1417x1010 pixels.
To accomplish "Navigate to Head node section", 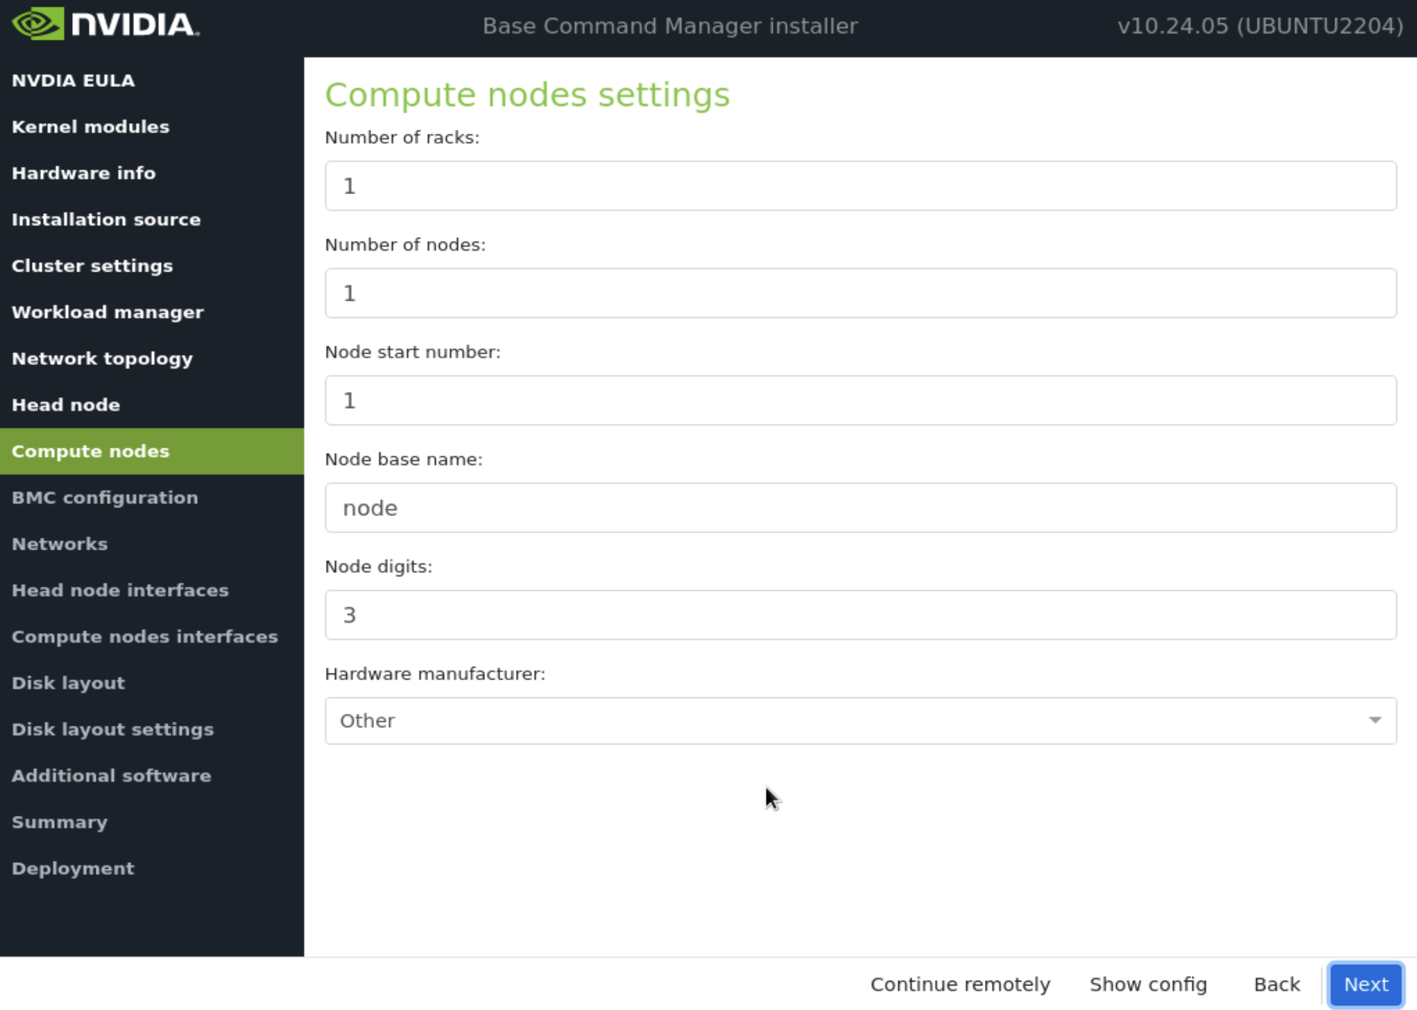I will [x=66, y=404].
